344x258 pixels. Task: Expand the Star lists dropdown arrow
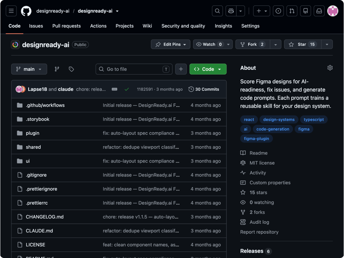tap(327, 44)
